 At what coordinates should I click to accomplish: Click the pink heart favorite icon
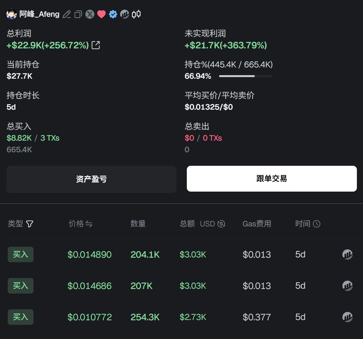coord(101,14)
